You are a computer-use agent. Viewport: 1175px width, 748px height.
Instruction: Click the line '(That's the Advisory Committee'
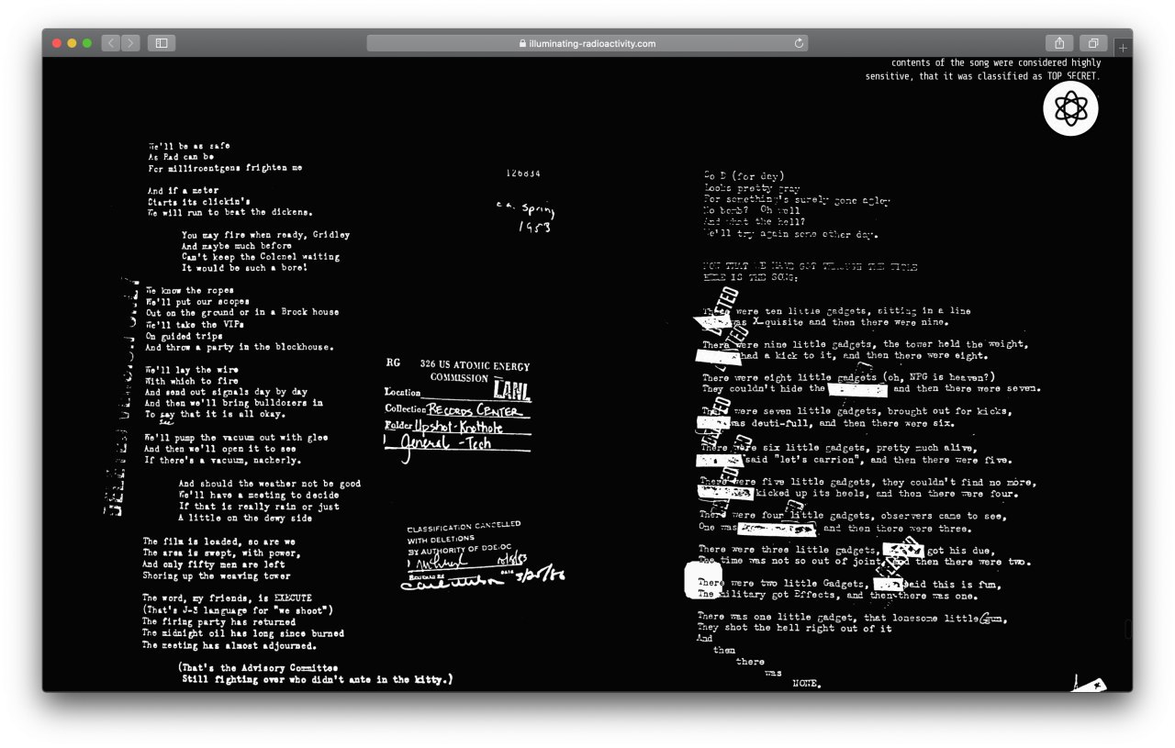pos(257,668)
